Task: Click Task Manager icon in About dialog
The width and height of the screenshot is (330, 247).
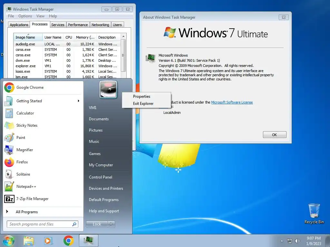Action: [x=150, y=59]
